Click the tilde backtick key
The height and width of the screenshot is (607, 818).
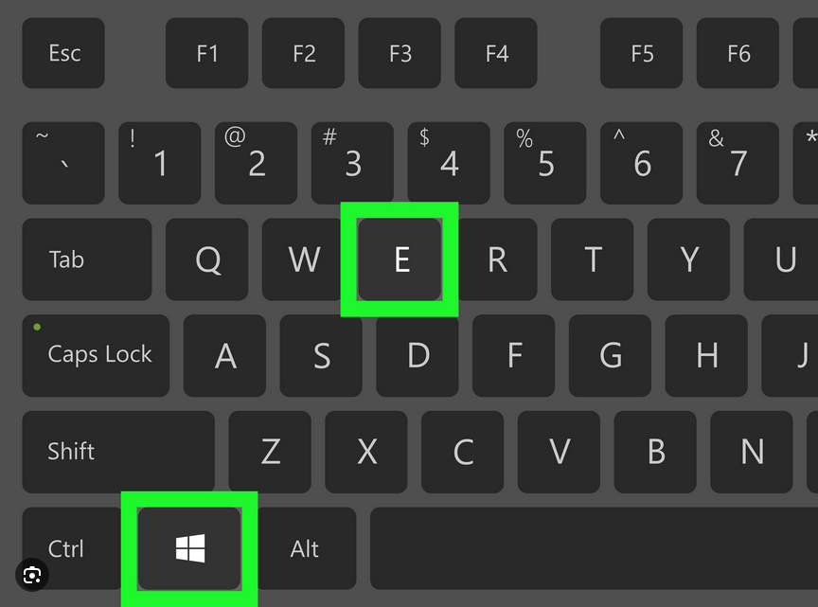[63, 163]
